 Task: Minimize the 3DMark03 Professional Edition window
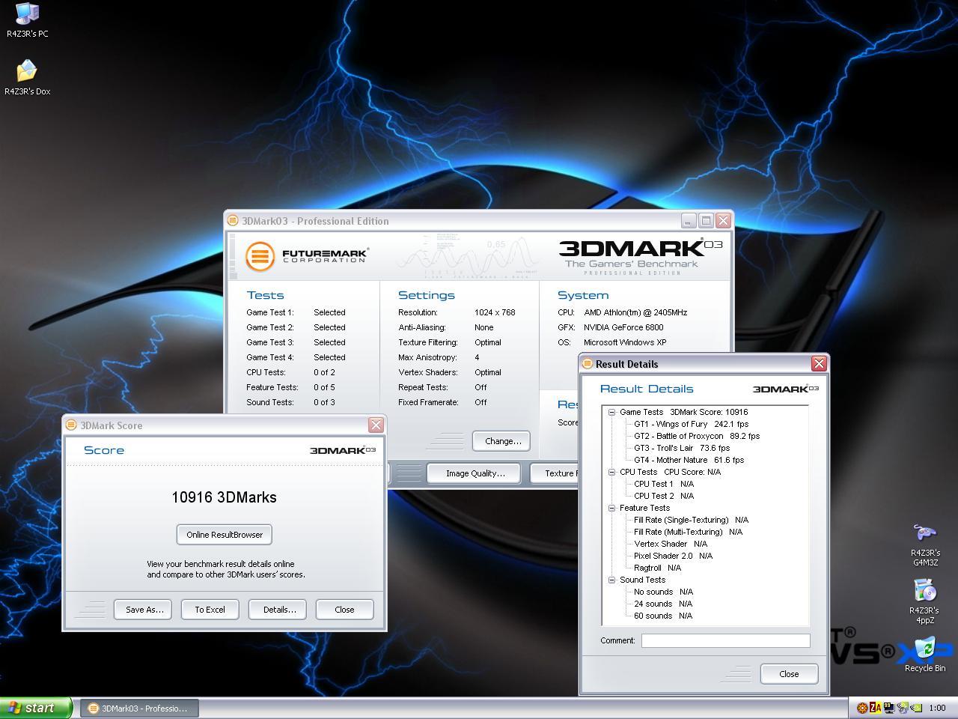(x=689, y=221)
